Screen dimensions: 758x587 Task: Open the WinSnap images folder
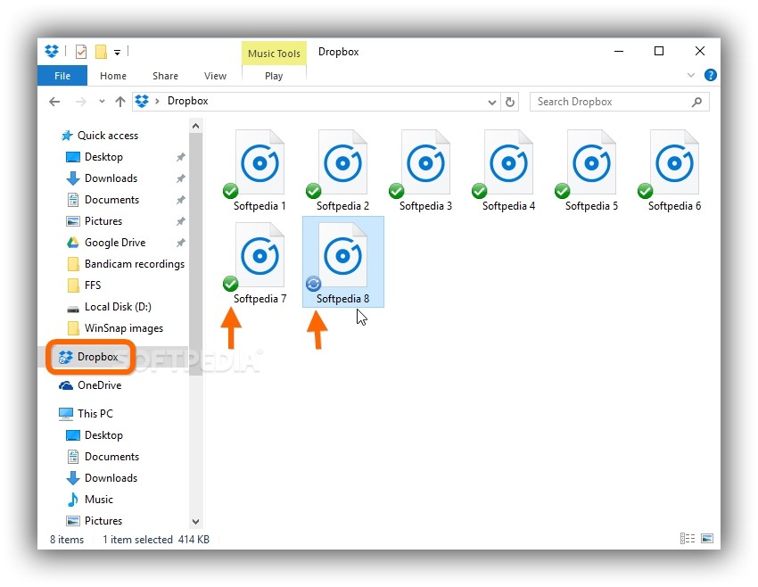pos(125,327)
